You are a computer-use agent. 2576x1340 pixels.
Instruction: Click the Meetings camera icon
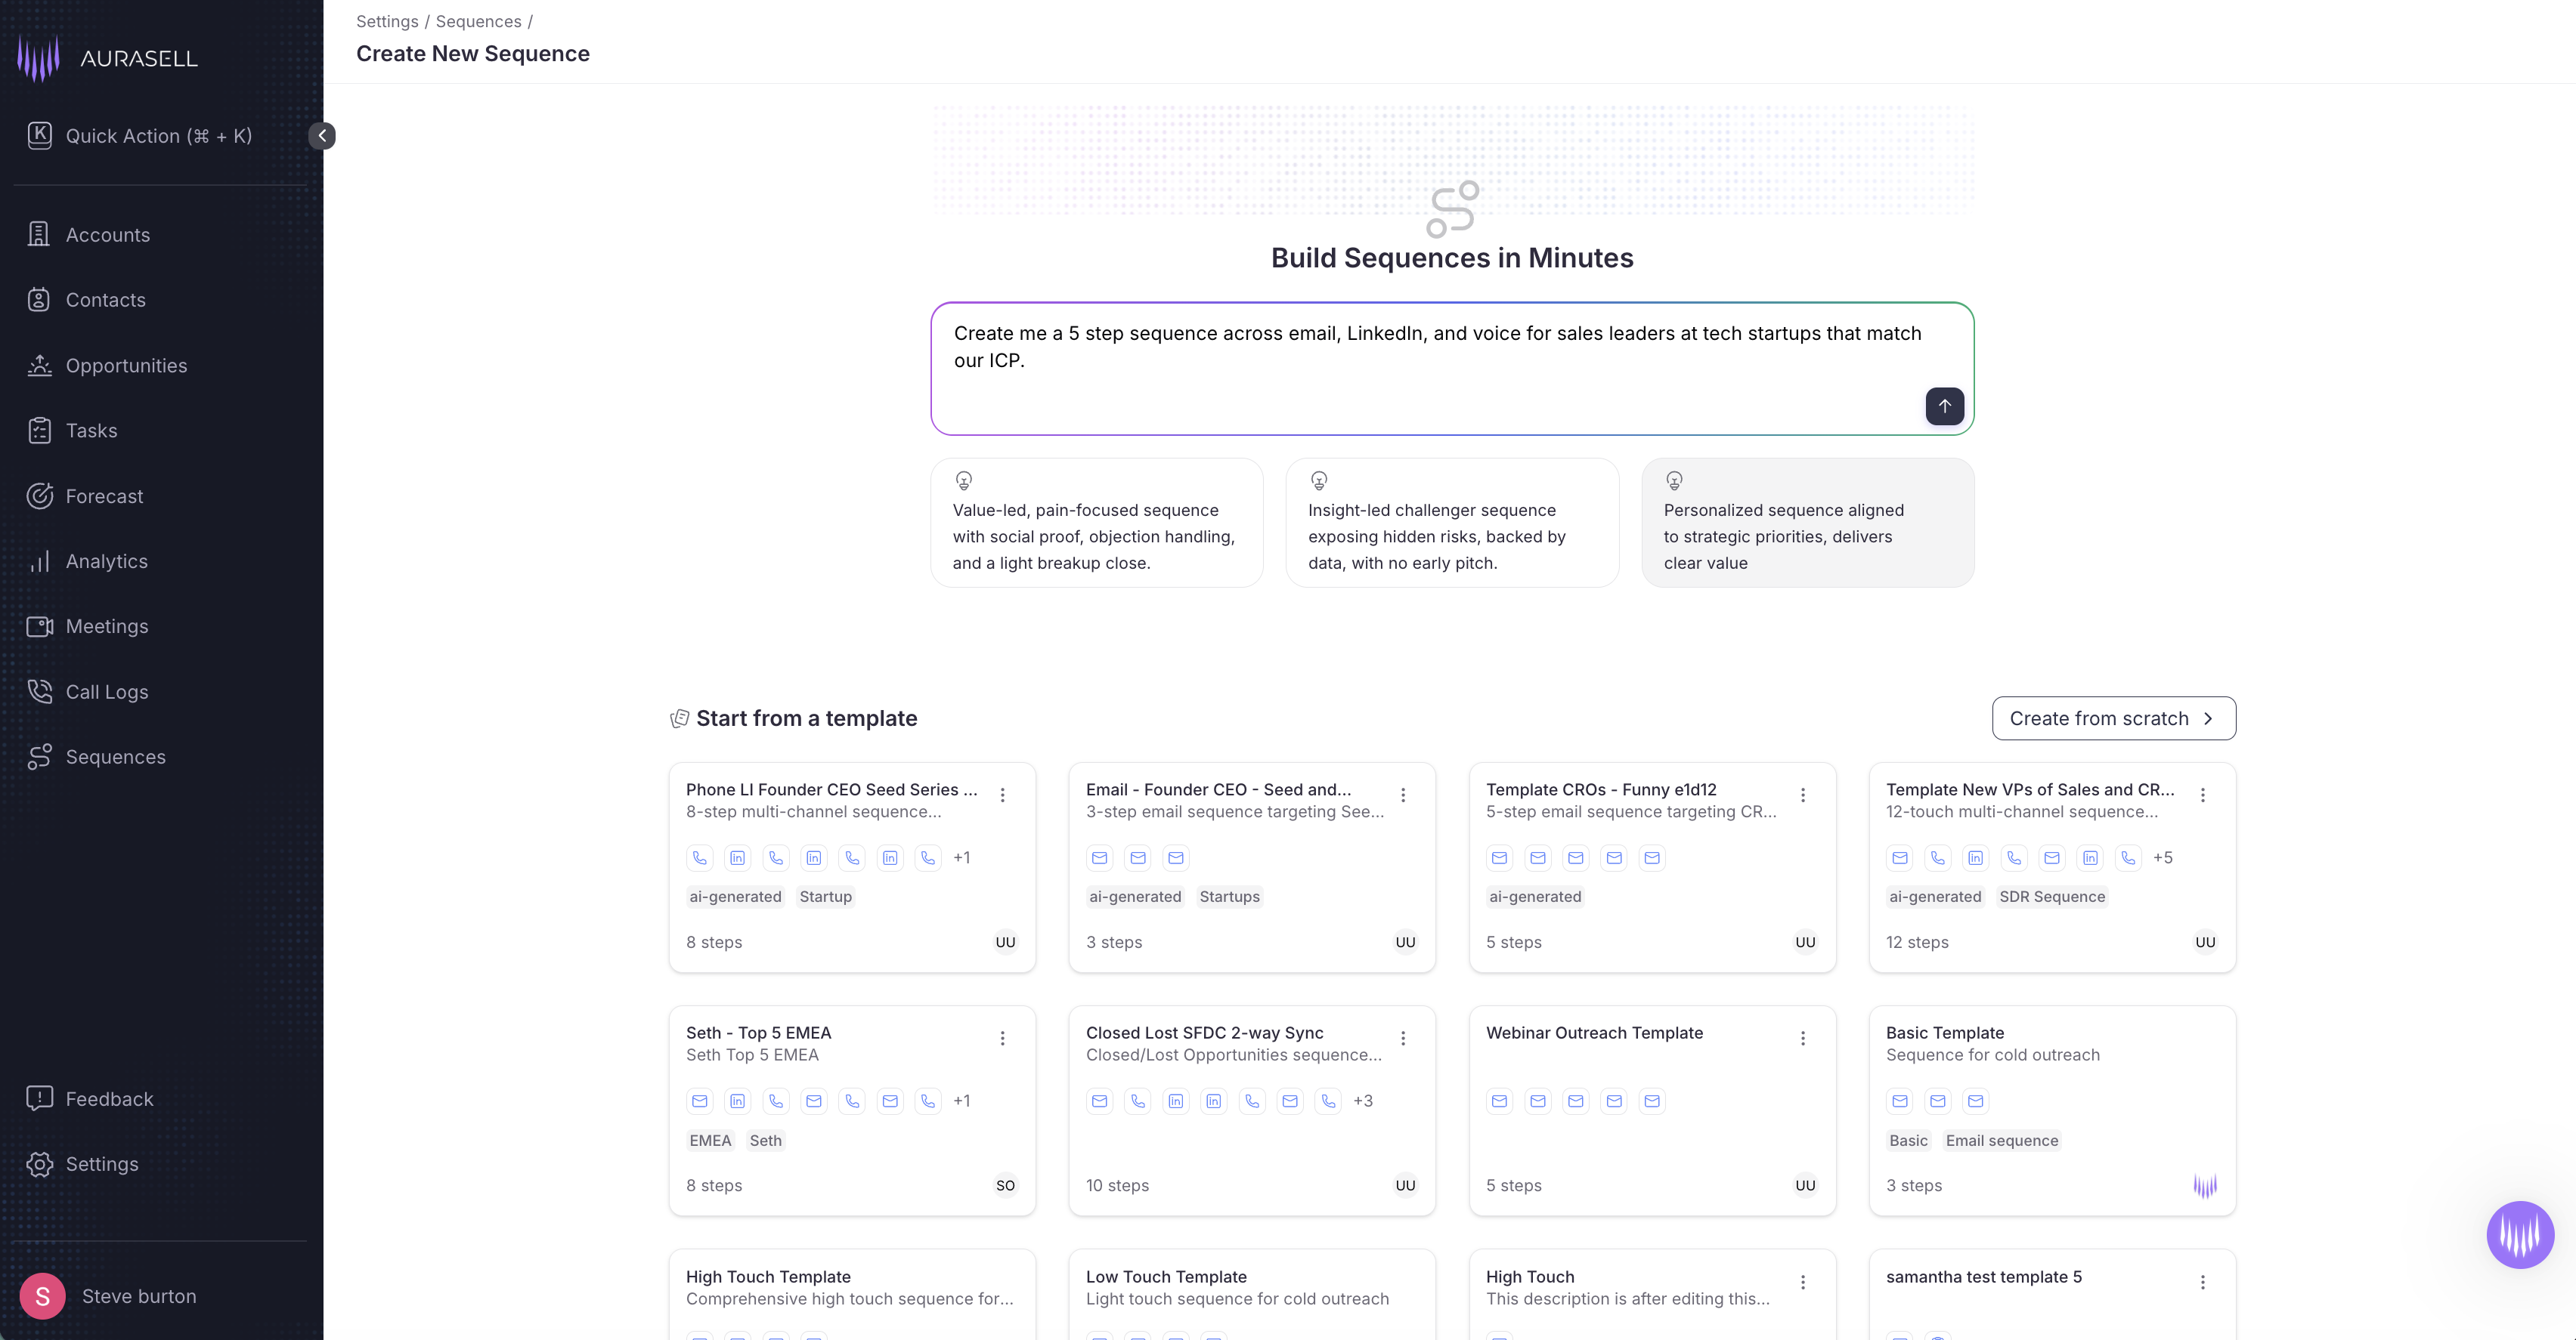pyautogui.click(x=39, y=626)
